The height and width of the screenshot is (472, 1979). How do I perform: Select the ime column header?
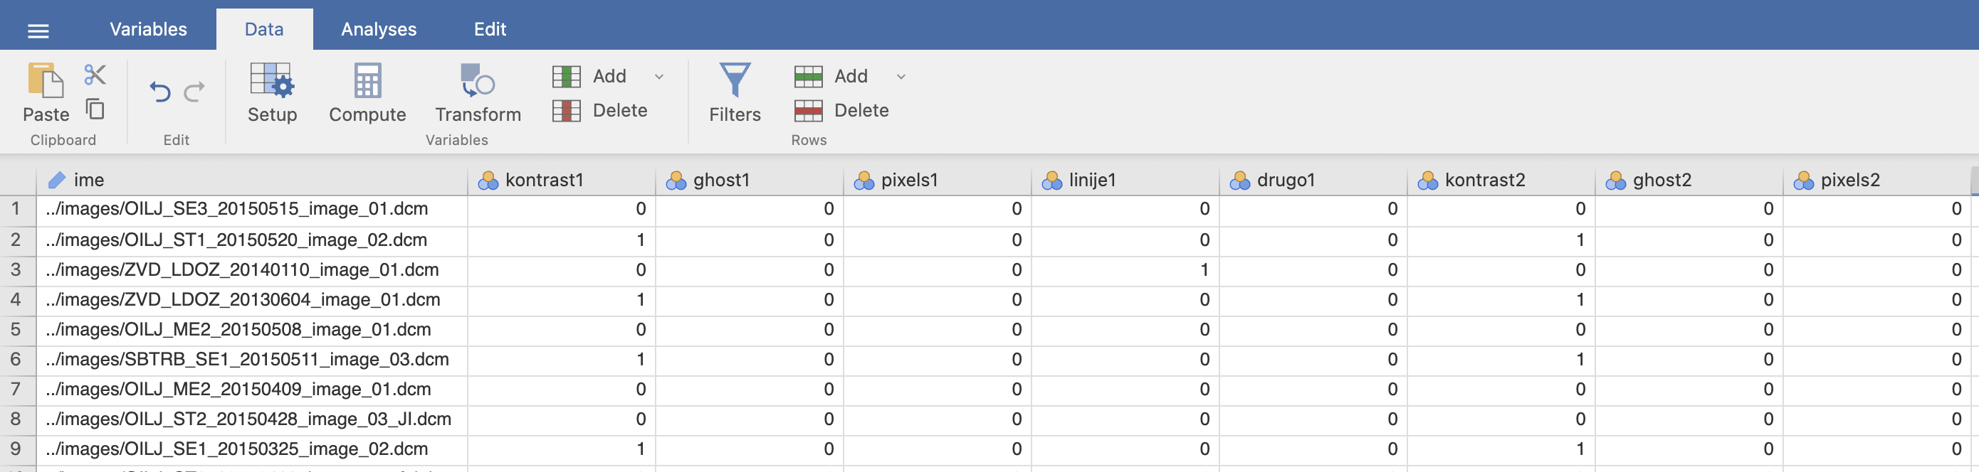[252, 181]
